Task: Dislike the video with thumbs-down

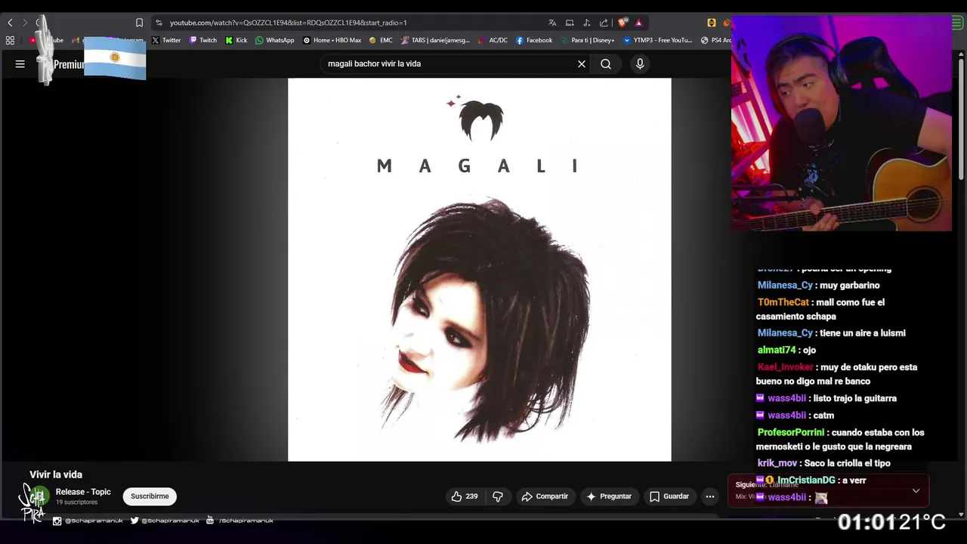Action: tap(498, 496)
